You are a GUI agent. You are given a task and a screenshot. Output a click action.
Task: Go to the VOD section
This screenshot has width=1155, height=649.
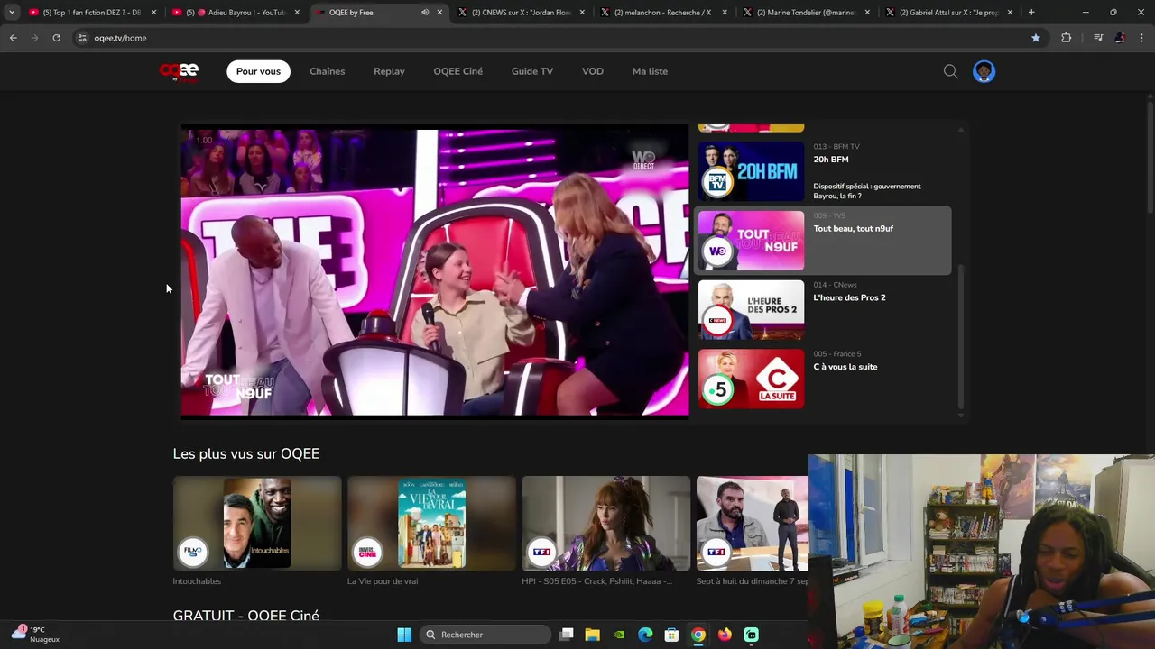pyautogui.click(x=593, y=71)
